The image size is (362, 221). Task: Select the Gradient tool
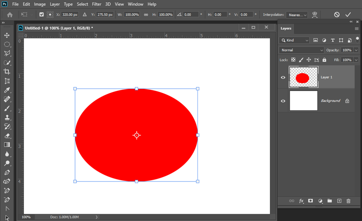point(7,145)
